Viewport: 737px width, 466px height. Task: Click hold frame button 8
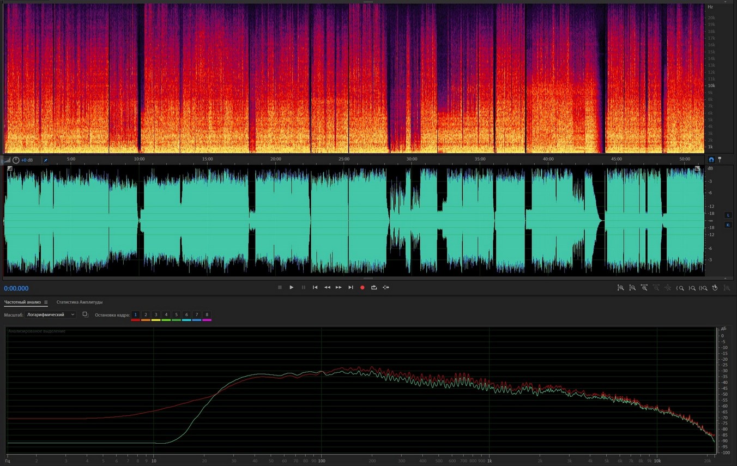(207, 315)
